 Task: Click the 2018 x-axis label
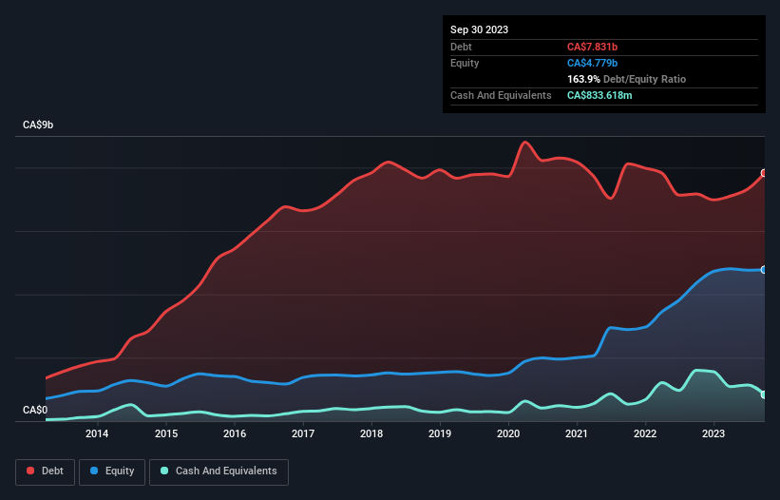pyautogui.click(x=371, y=433)
